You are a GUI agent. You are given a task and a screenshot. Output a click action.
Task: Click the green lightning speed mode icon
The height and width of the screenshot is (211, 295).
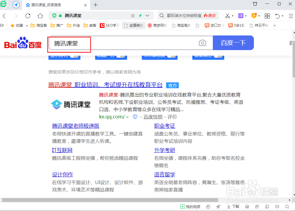coord(140,16)
